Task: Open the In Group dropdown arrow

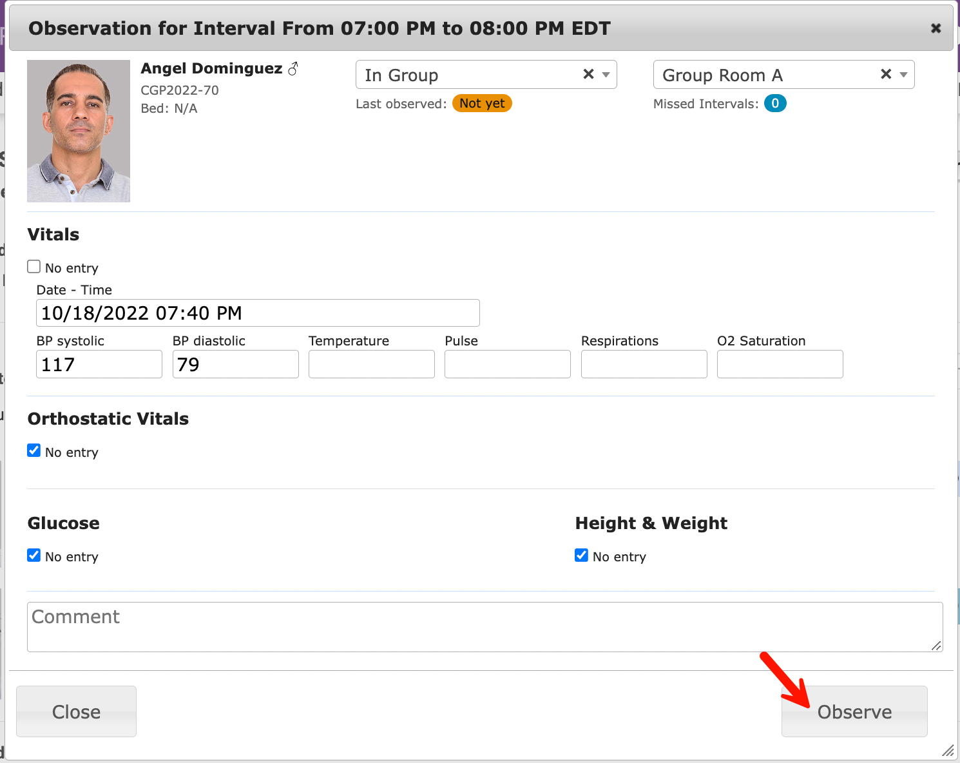Action: pos(606,75)
